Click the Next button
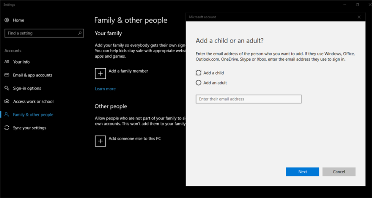Screen dimensions: 372x198 point(303,172)
